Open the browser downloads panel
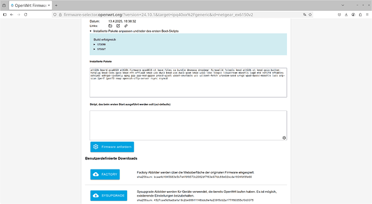This screenshot has height=204, width=372. [346, 15]
